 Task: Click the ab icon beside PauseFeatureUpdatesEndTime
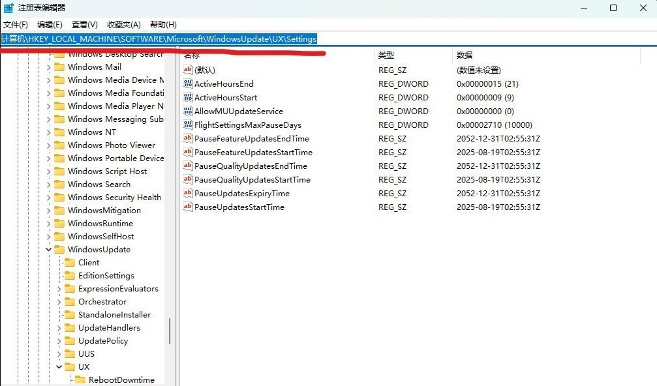point(187,138)
